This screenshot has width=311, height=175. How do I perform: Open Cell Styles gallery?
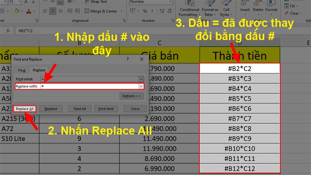coord(226,9)
